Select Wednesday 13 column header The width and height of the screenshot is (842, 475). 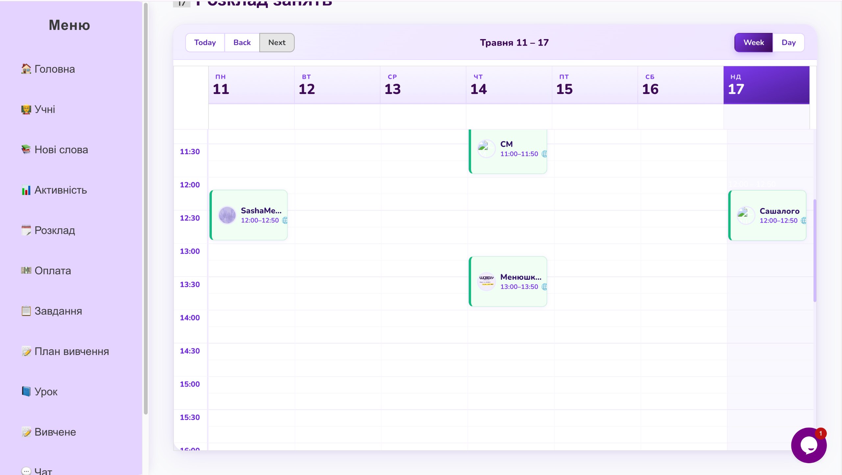point(423,85)
